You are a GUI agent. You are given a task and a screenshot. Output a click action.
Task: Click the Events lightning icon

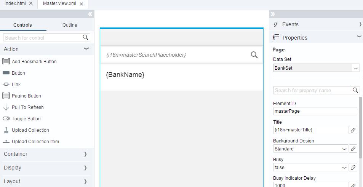pos(275,24)
